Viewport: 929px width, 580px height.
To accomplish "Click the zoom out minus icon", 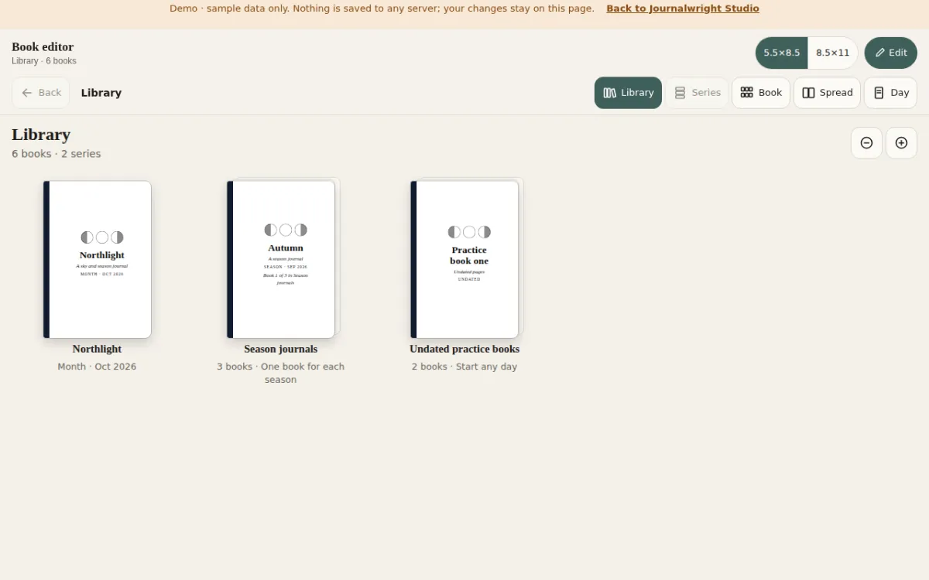I will [866, 143].
